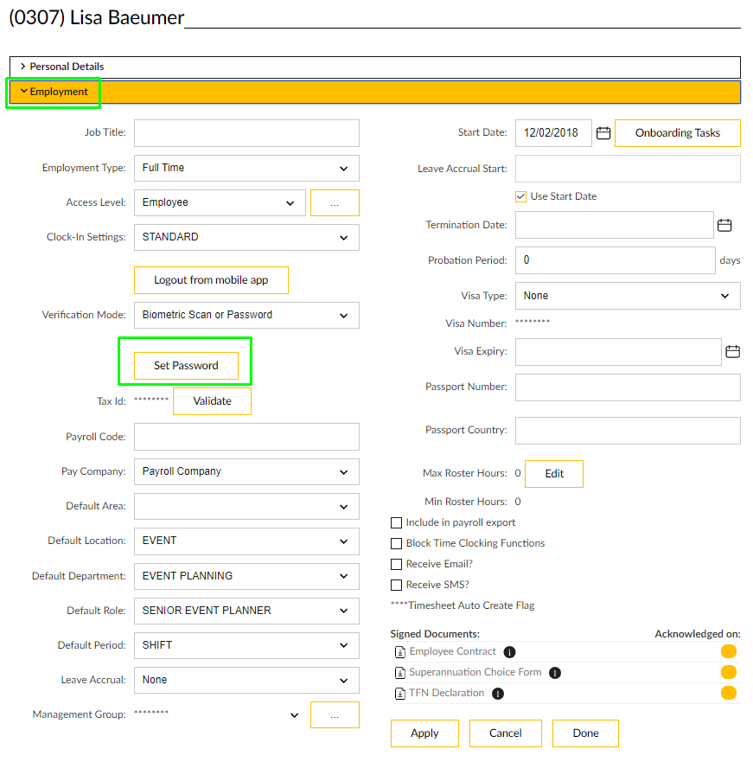Validate the Tax Id
Viewport: 753px width, 762px height.
click(x=213, y=401)
